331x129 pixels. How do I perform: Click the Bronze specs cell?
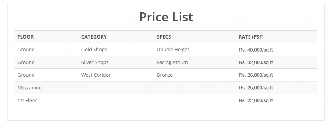click(x=165, y=75)
